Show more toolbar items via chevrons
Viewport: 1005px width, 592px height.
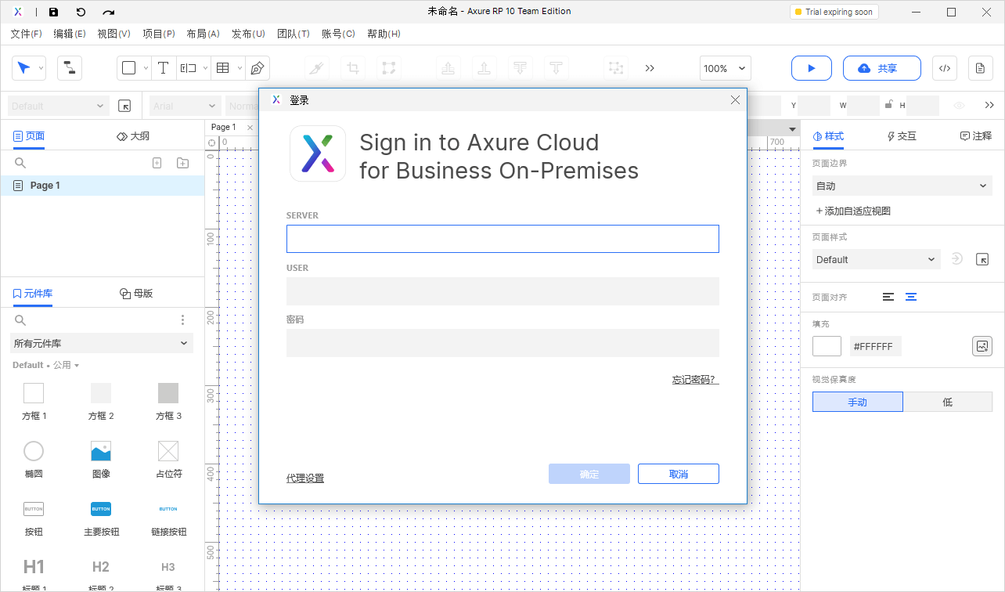[x=650, y=68]
